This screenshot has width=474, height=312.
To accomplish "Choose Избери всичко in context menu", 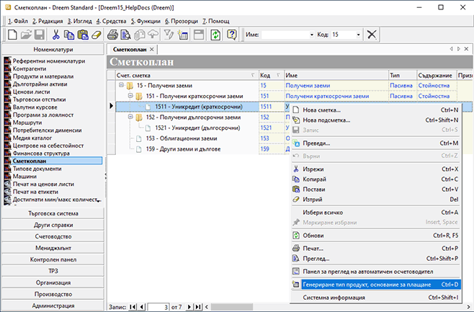I will 375,213.
